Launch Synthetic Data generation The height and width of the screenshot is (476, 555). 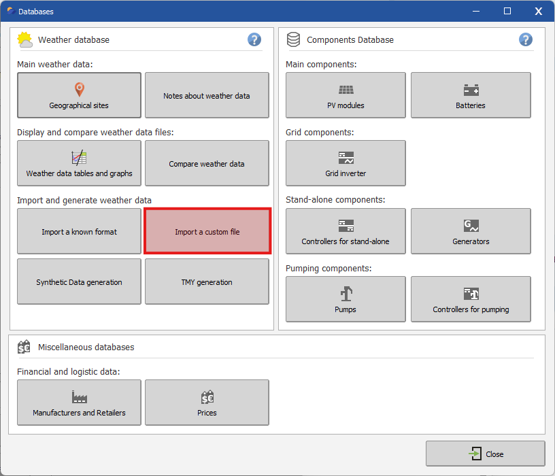[x=79, y=282]
